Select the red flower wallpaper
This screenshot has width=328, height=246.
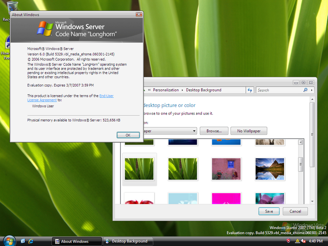[x=139, y=198]
